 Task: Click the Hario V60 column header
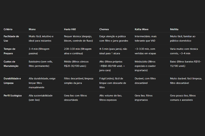click(x=70, y=29)
